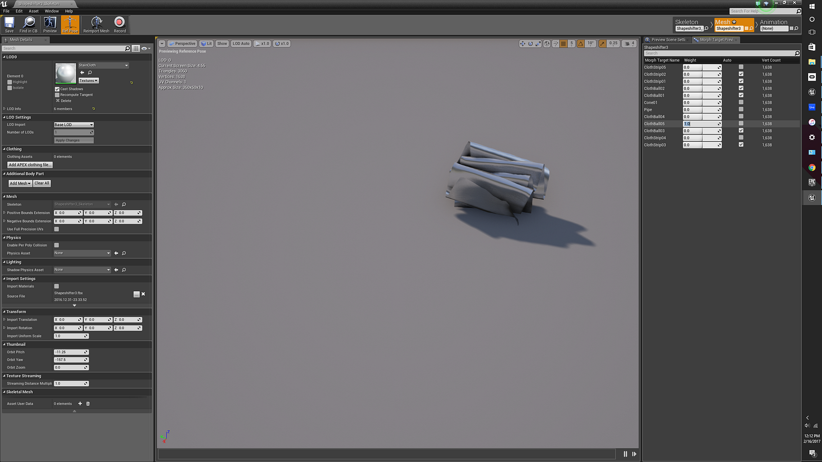
Task: Click Add APEX clothing file button
Action: coord(30,165)
